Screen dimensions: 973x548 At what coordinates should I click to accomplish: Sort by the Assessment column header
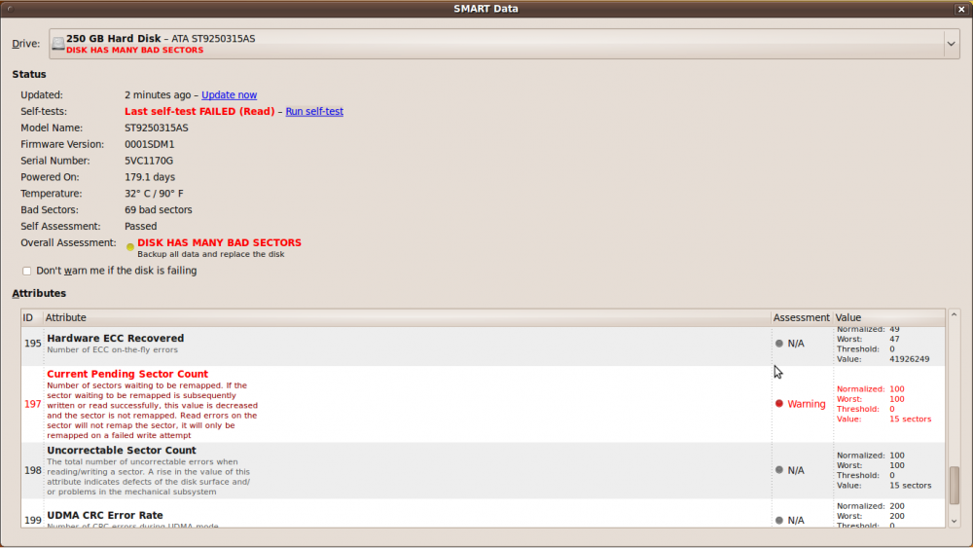(801, 317)
